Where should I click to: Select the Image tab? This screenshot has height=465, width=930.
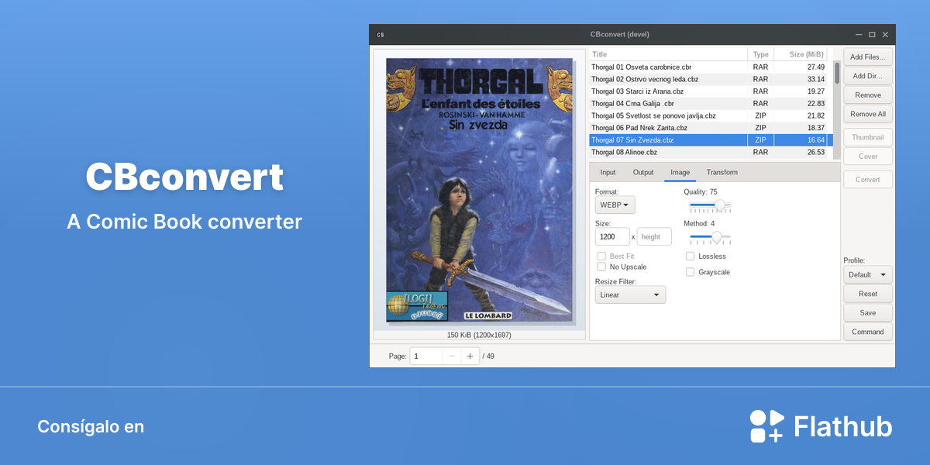tap(680, 172)
